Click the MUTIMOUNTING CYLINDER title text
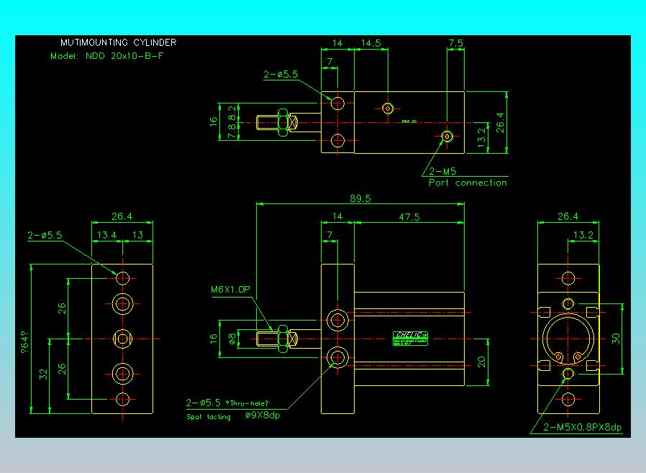 pyautogui.click(x=118, y=42)
